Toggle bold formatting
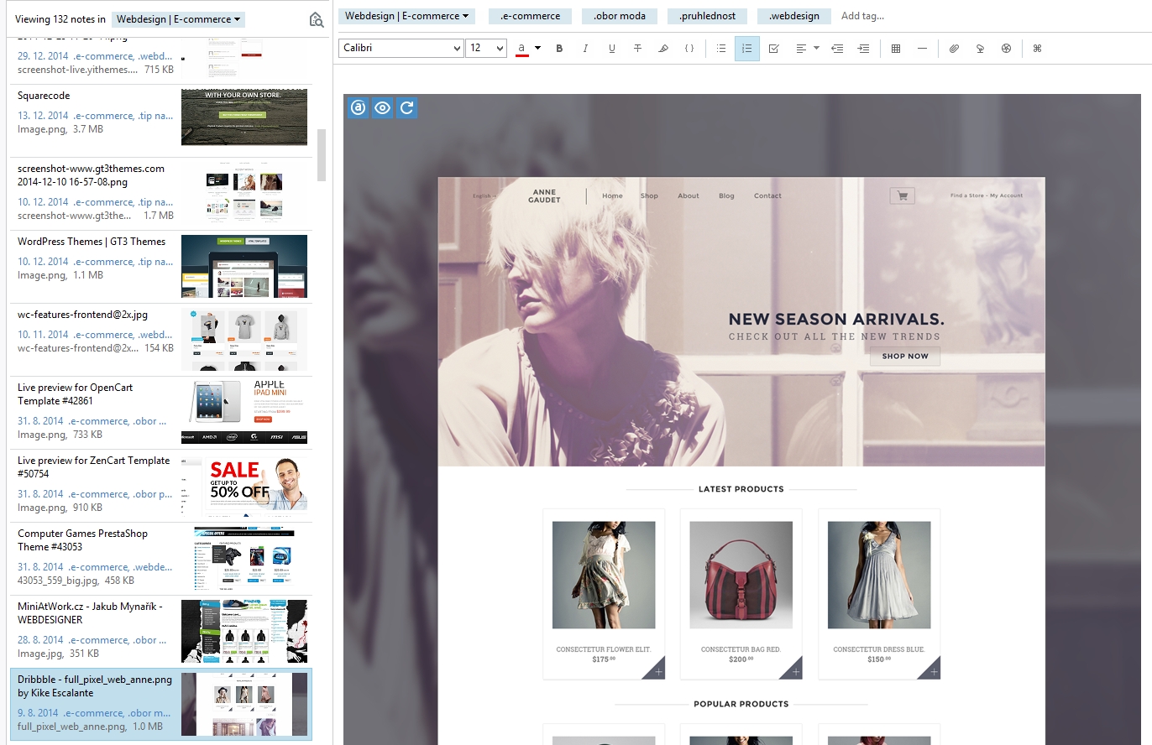This screenshot has width=1152, height=745. [x=559, y=49]
